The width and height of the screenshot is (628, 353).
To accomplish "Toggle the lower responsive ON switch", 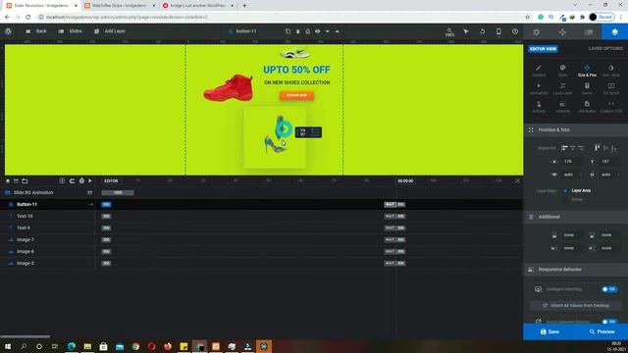I will [x=609, y=322].
